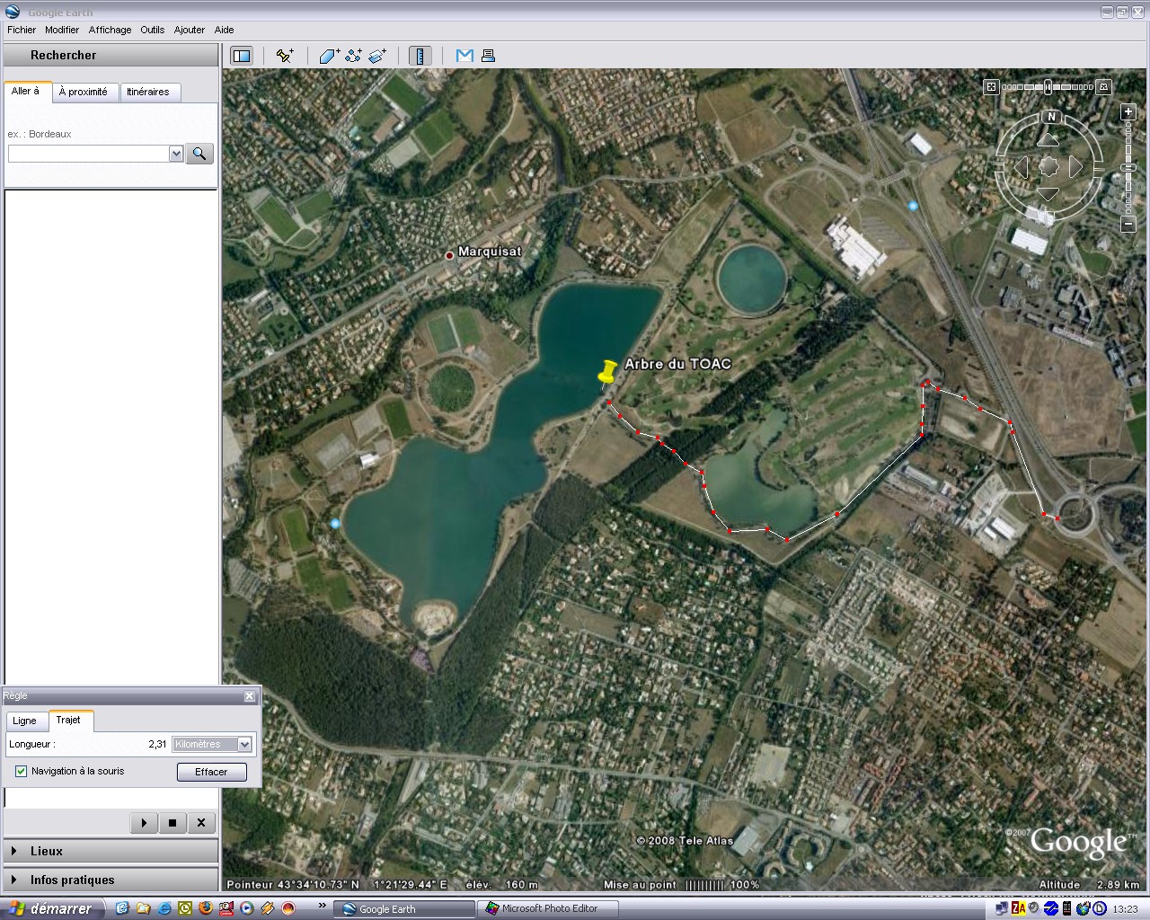1150x920 pixels.
Task: Add a path using the toolbar icon
Action: click(353, 56)
